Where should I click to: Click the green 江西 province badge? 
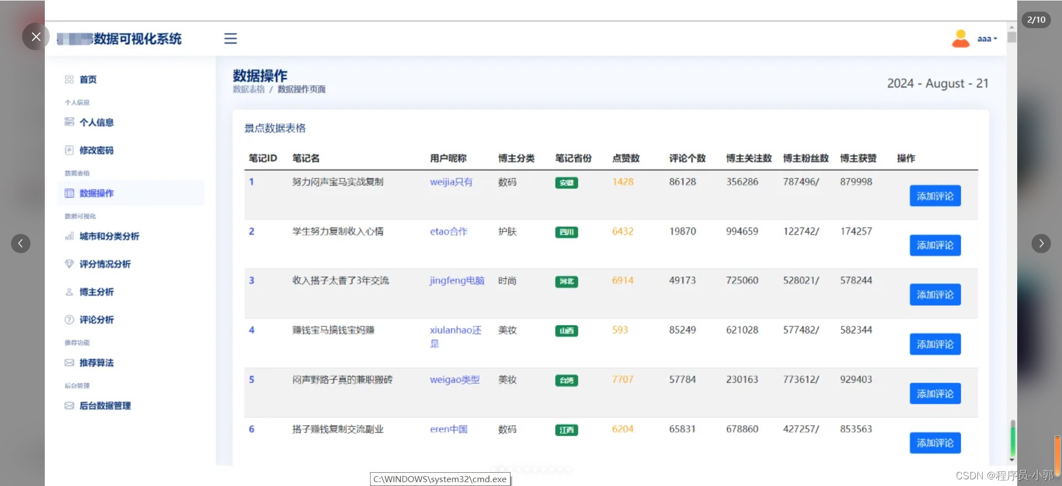click(566, 430)
